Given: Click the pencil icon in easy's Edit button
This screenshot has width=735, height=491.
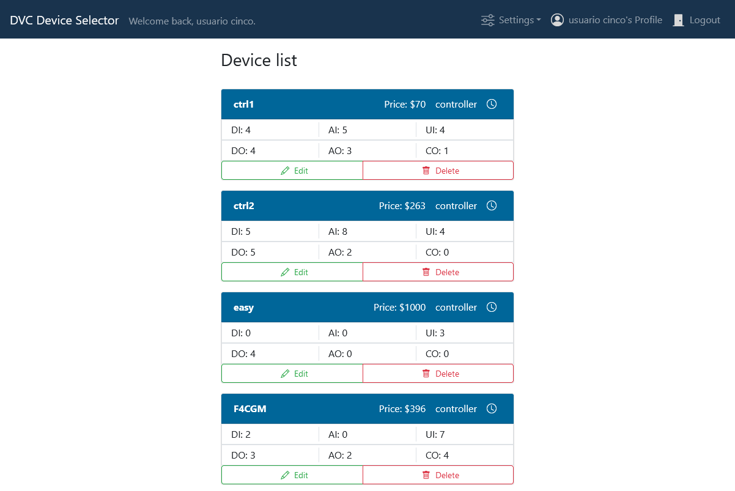Looking at the screenshot, I should pos(285,373).
